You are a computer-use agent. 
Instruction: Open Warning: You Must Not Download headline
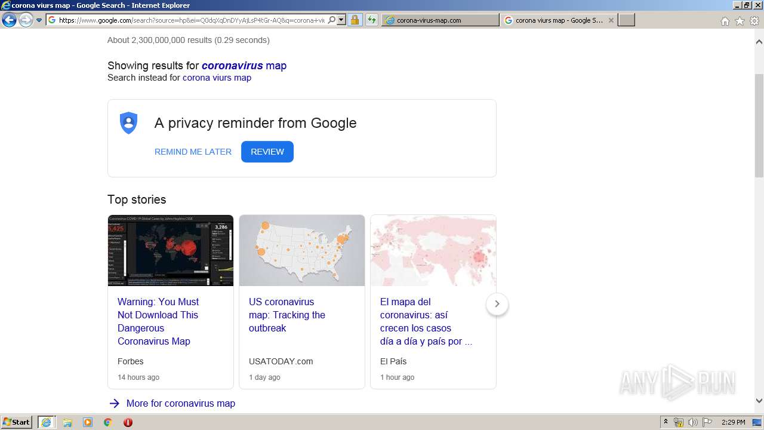[x=158, y=321]
